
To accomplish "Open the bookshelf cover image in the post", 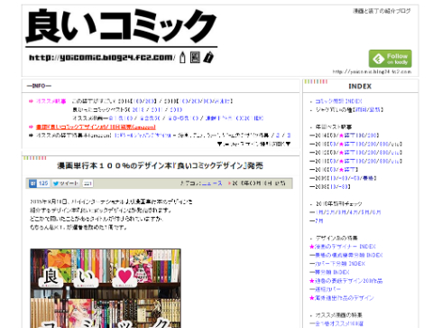I will point(106,288).
